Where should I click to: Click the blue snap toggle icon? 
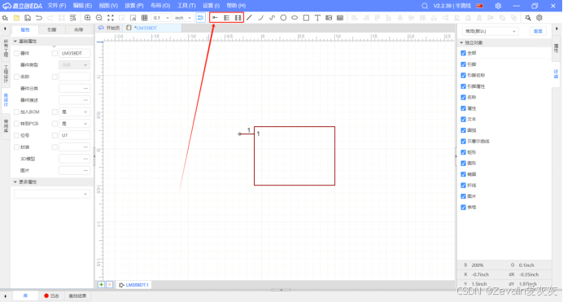(x=200, y=18)
